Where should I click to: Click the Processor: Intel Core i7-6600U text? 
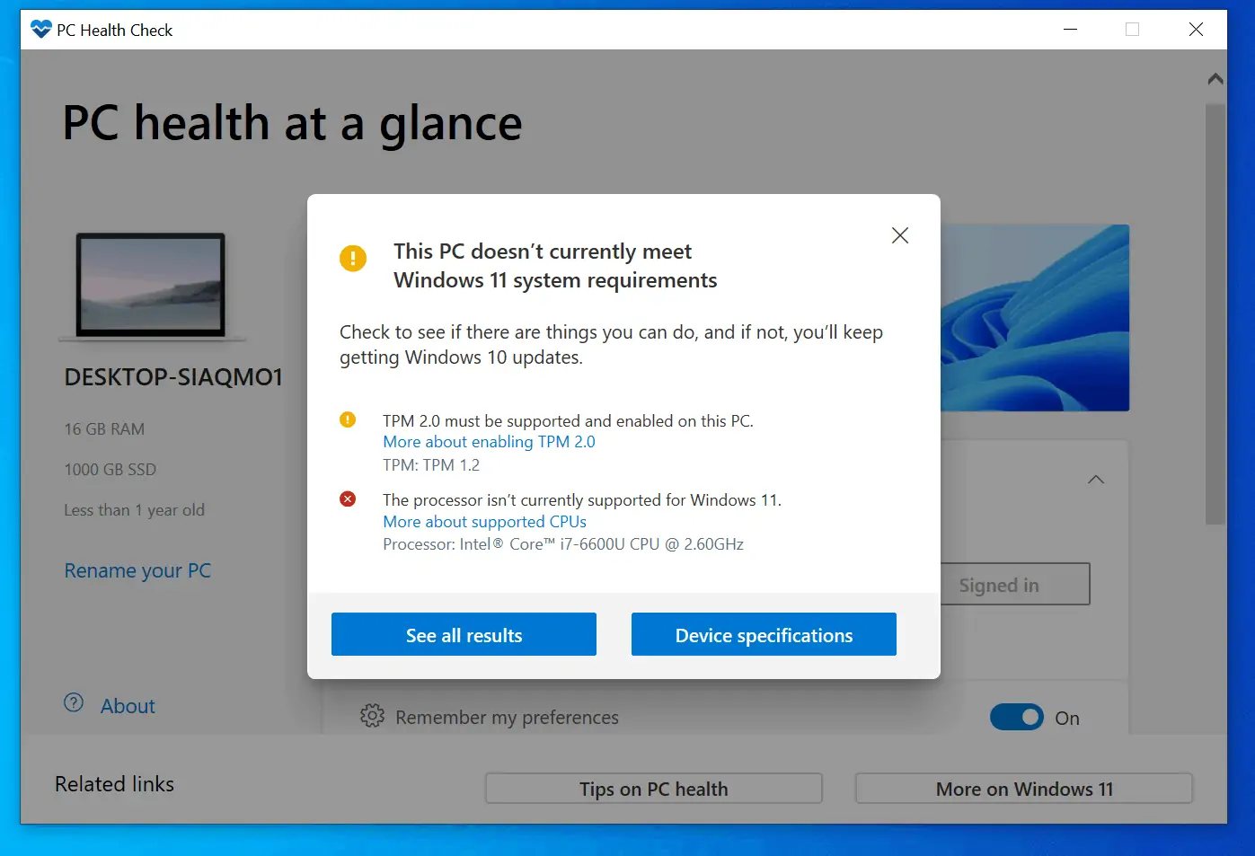click(x=563, y=544)
